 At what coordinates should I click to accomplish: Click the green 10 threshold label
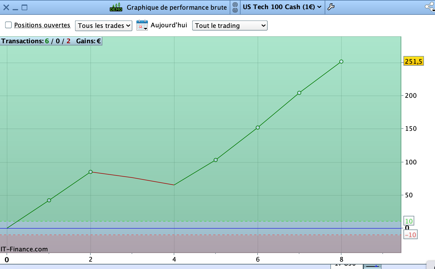coord(409,221)
